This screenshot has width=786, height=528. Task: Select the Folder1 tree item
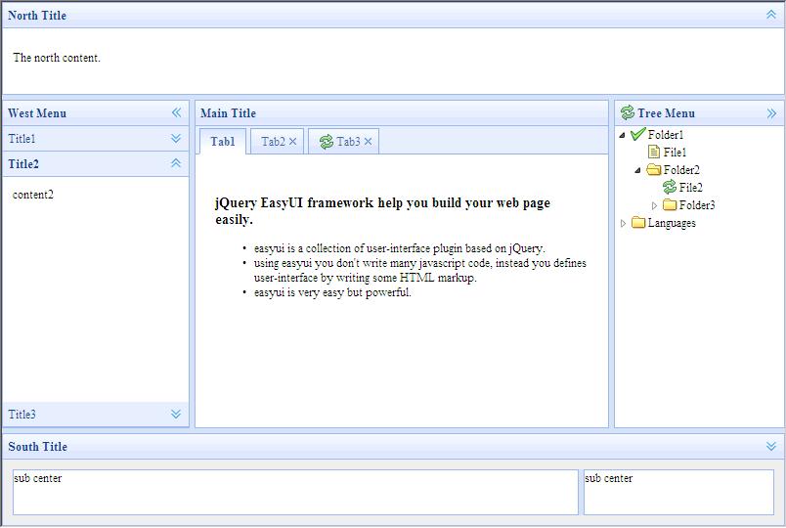[666, 135]
